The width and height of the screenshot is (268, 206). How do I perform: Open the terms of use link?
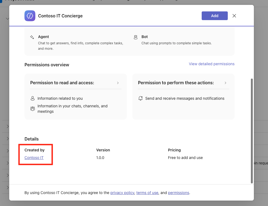click(147, 193)
